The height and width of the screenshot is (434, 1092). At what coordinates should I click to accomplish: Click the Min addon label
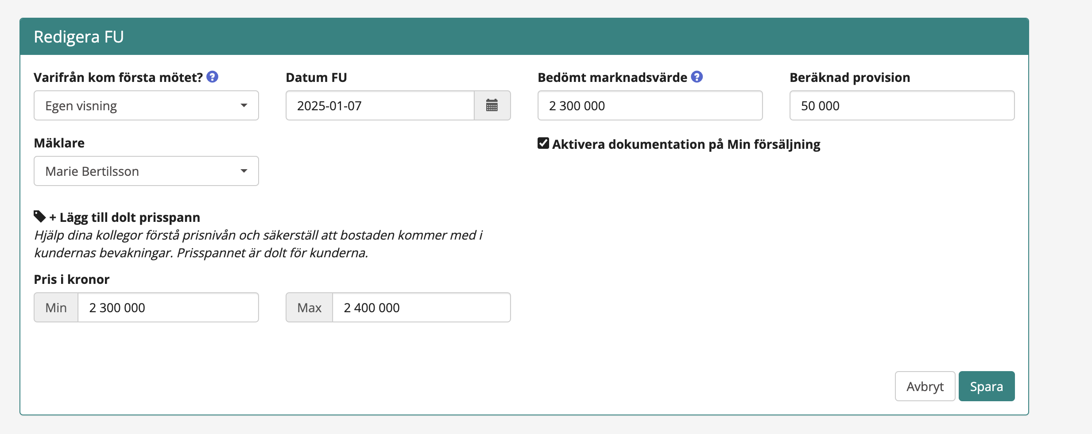pyautogui.click(x=56, y=307)
